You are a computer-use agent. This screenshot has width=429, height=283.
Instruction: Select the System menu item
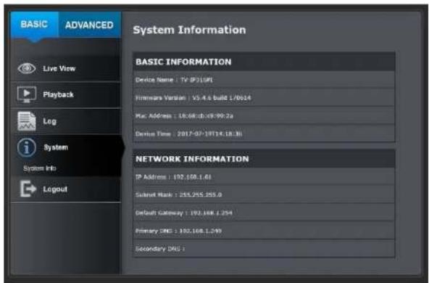click(x=66, y=147)
